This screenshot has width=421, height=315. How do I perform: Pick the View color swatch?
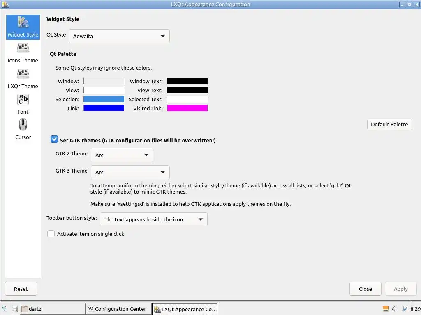pyautogui.click(x=104, y=90)
